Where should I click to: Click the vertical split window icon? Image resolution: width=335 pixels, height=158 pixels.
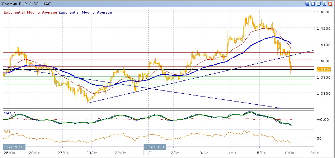click(x=313, y=4)
